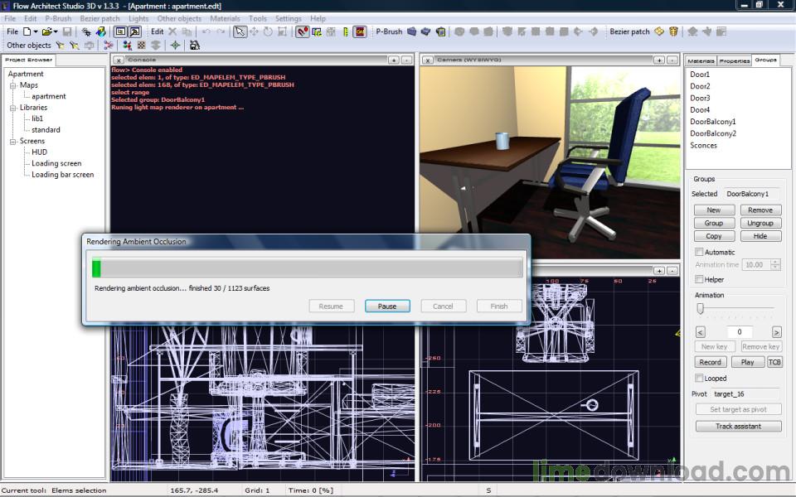Click the plus button on the Camera panel
This screenshot has height=497, width=796.
tap(659, 60)
